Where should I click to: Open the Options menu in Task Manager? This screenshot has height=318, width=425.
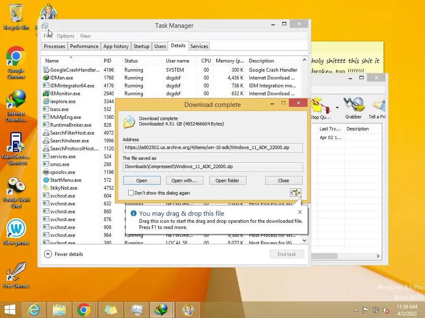click(x=66, y=36)
